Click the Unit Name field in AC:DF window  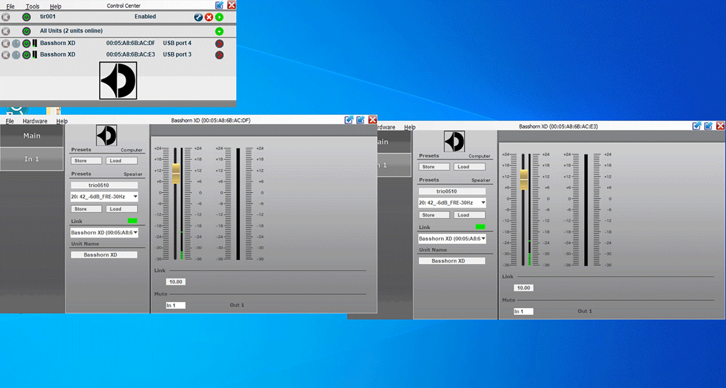(105, 255)
